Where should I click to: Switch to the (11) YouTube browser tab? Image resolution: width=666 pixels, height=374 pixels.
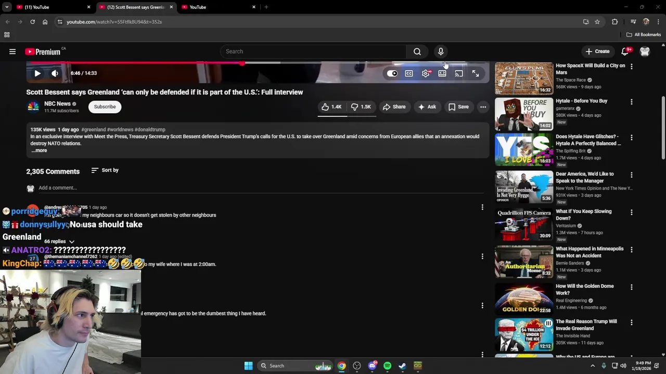[x=53, y=7]
